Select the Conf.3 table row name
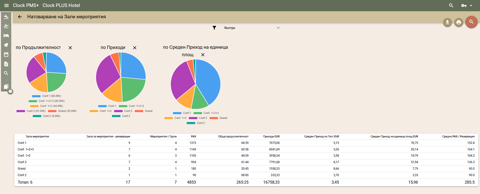 22,162
